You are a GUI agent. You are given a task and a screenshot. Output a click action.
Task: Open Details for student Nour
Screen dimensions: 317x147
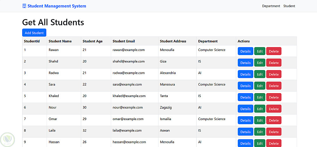(245, 109)
